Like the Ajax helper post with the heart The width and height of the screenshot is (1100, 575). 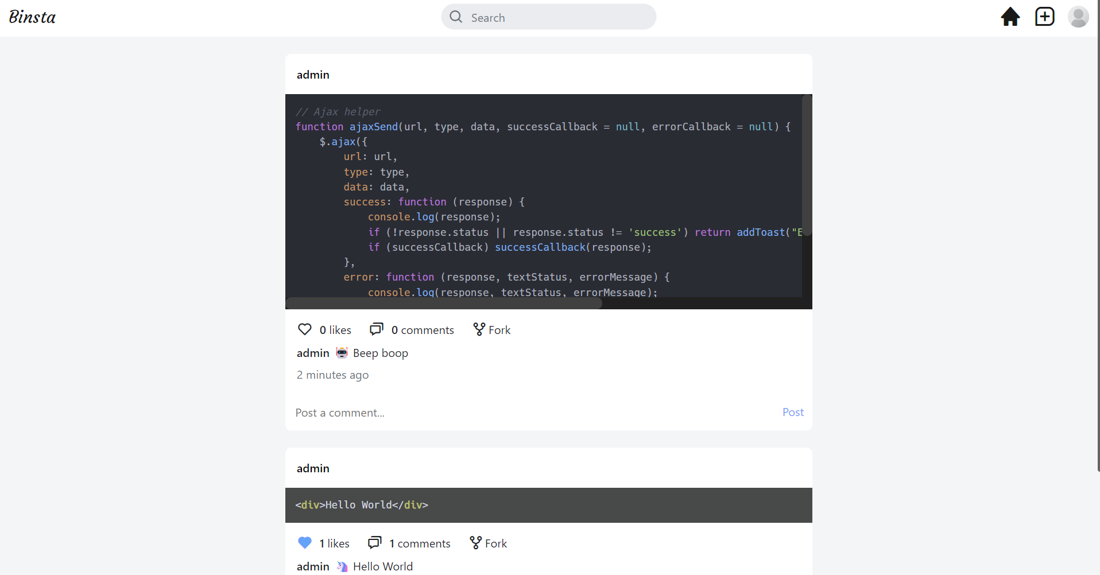[305, 329]
